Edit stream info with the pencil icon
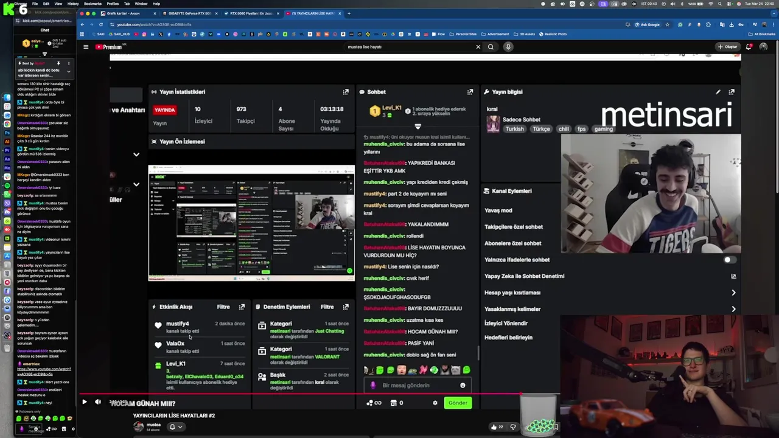The height and width of the screenshot is (438, 779). pyautogui.click(x=718, y=92)
